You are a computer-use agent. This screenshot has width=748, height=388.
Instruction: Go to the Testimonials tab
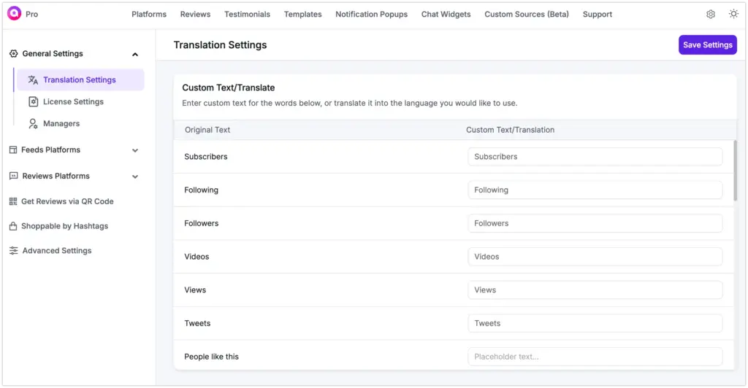tap(247, 15)
